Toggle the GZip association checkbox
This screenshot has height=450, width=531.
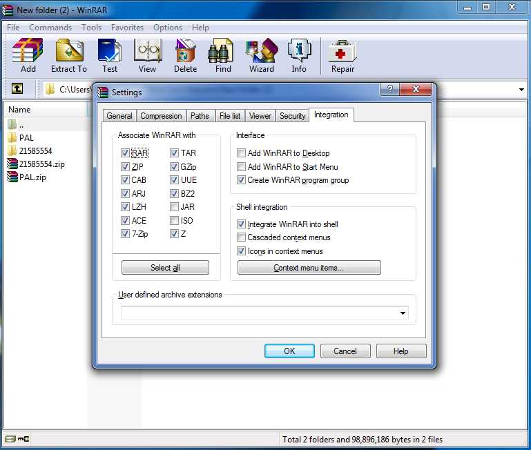coord(174,166)
